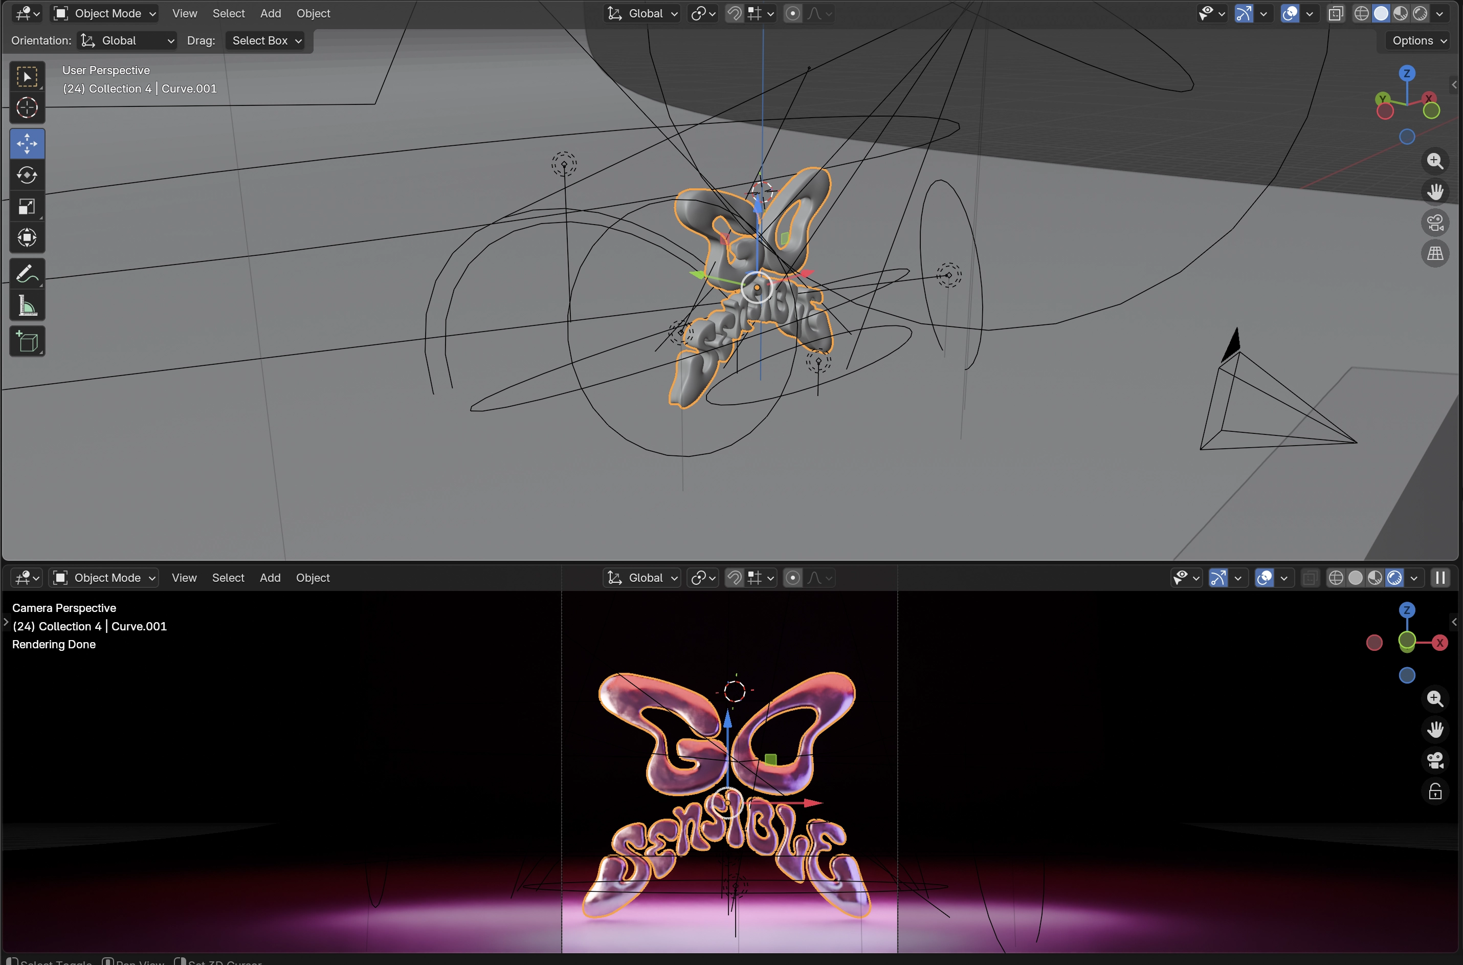Click Z axis on top viewport gizmo

click(x=1407, y=73)
